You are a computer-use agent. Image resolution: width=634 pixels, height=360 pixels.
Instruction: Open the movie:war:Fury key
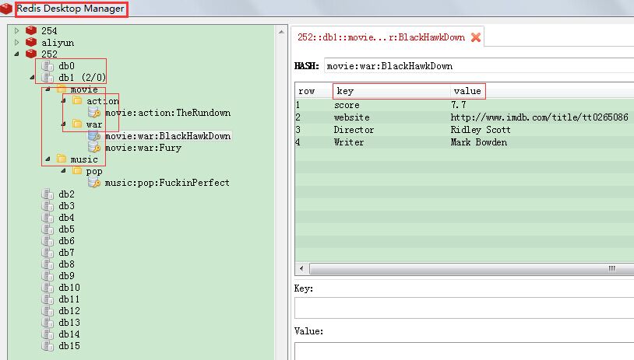point(143,148)
